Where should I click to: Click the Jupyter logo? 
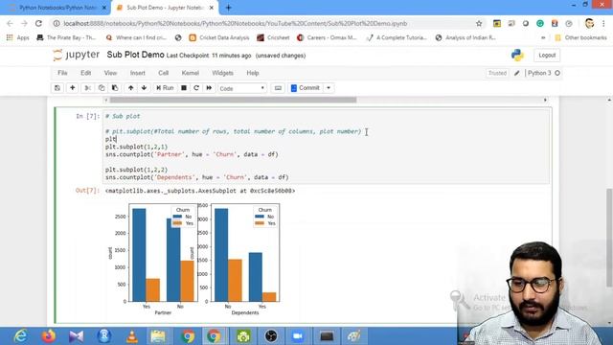tap(76, 55)
